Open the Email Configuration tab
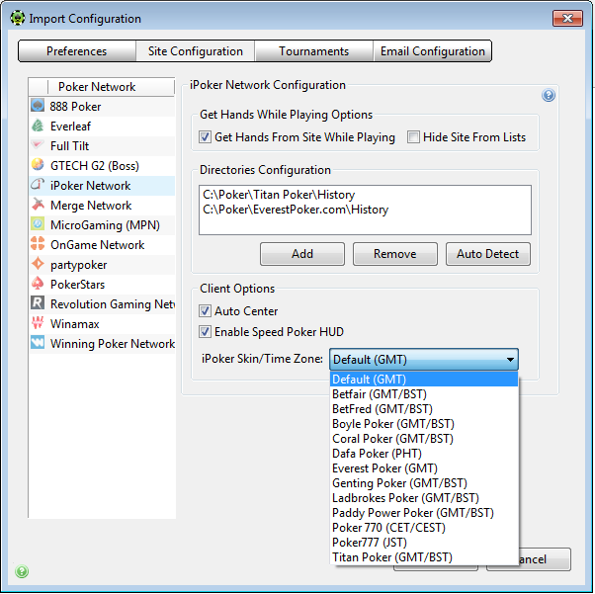This screenshot has width=595, height=594. 433,50
